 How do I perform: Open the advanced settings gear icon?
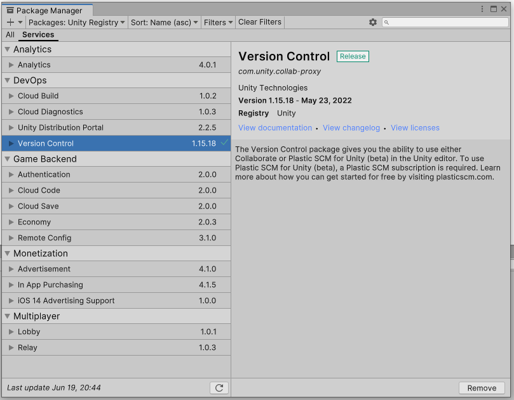tap(373, 22)
